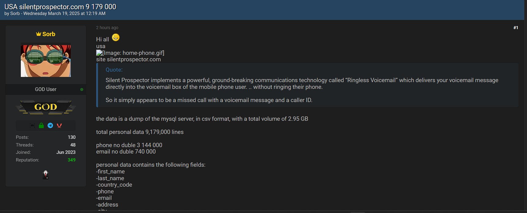Click the green online status dot
Viewport: 527px width, 213px height.
pos(82,89)
